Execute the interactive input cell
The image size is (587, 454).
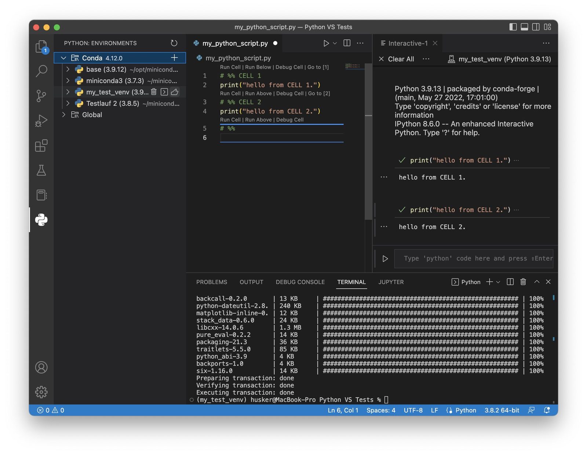[x=385, y=259]
